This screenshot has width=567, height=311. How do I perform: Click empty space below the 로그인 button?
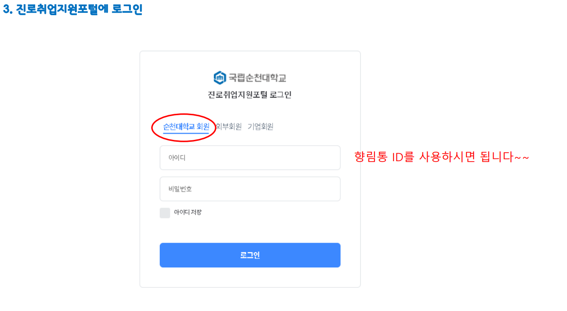(x=250, y=277)
